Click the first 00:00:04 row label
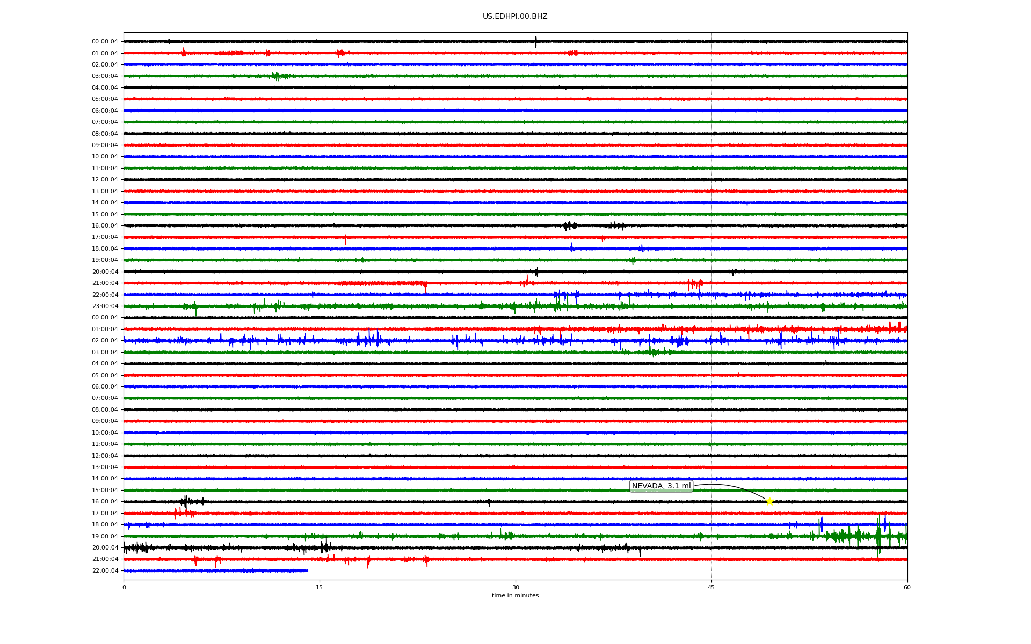Screen dimensions: 1031x644 [105, 41]
